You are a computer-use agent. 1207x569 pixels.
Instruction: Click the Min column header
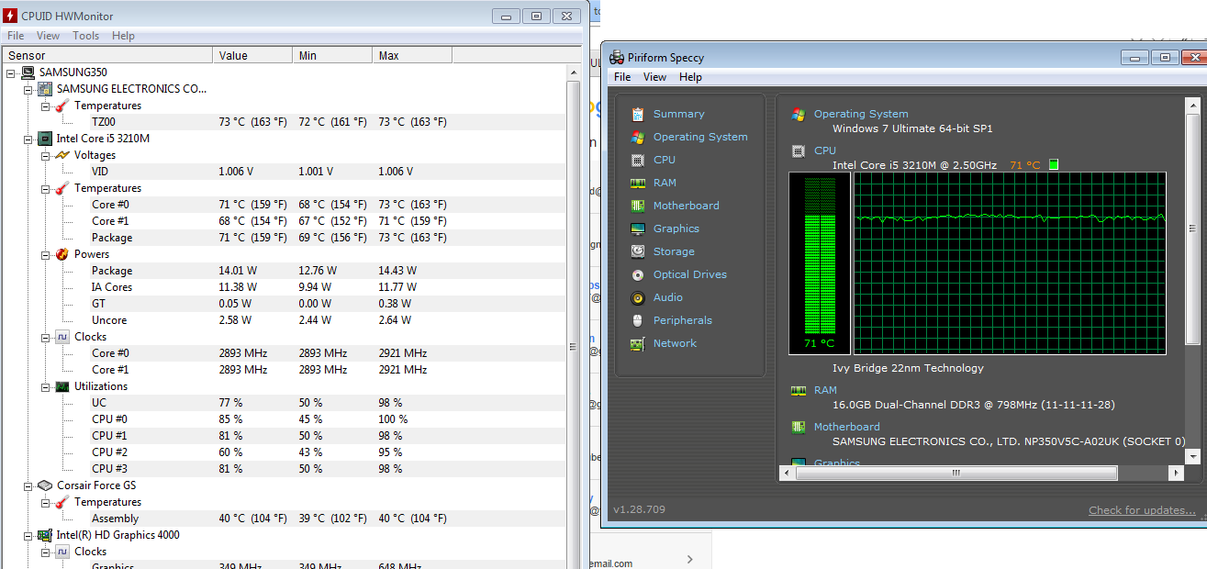pos(332,55)
